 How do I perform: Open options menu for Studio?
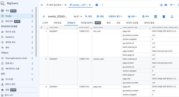pyautogui.click(x=32, y=16)
